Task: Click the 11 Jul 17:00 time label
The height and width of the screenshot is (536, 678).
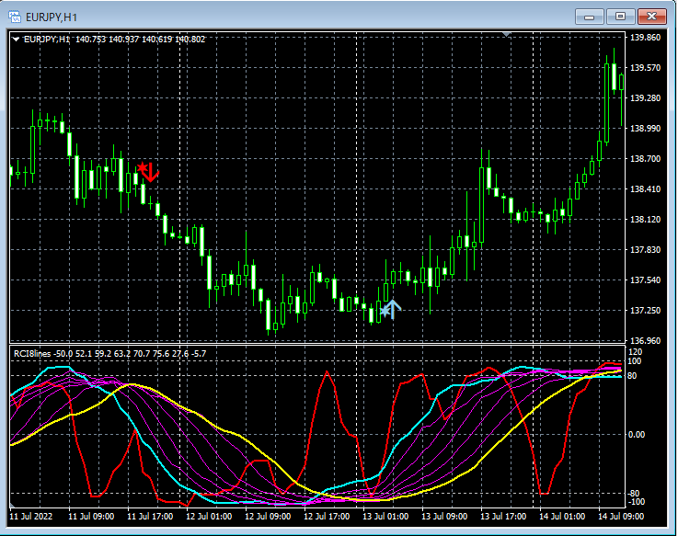Action: click(150, 517)
